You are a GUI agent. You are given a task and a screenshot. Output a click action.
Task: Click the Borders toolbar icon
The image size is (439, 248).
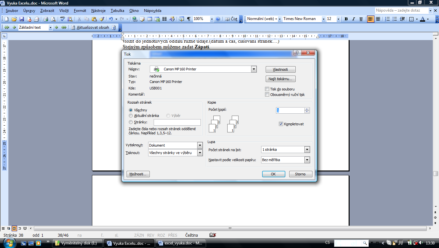[x=411, y=19]
